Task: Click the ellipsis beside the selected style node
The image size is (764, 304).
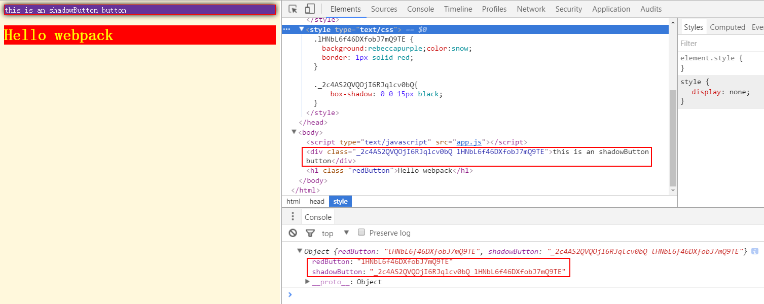Action: (x=286, y=29)
